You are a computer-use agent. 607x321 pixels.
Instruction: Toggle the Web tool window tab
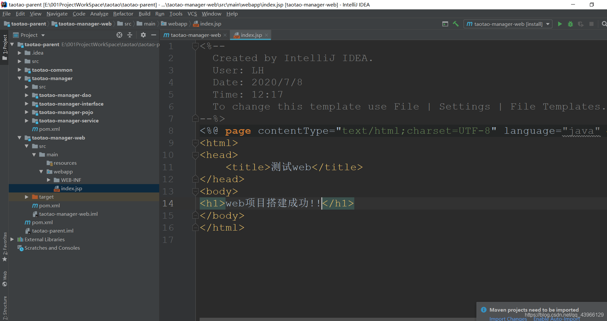pos(5,279)
